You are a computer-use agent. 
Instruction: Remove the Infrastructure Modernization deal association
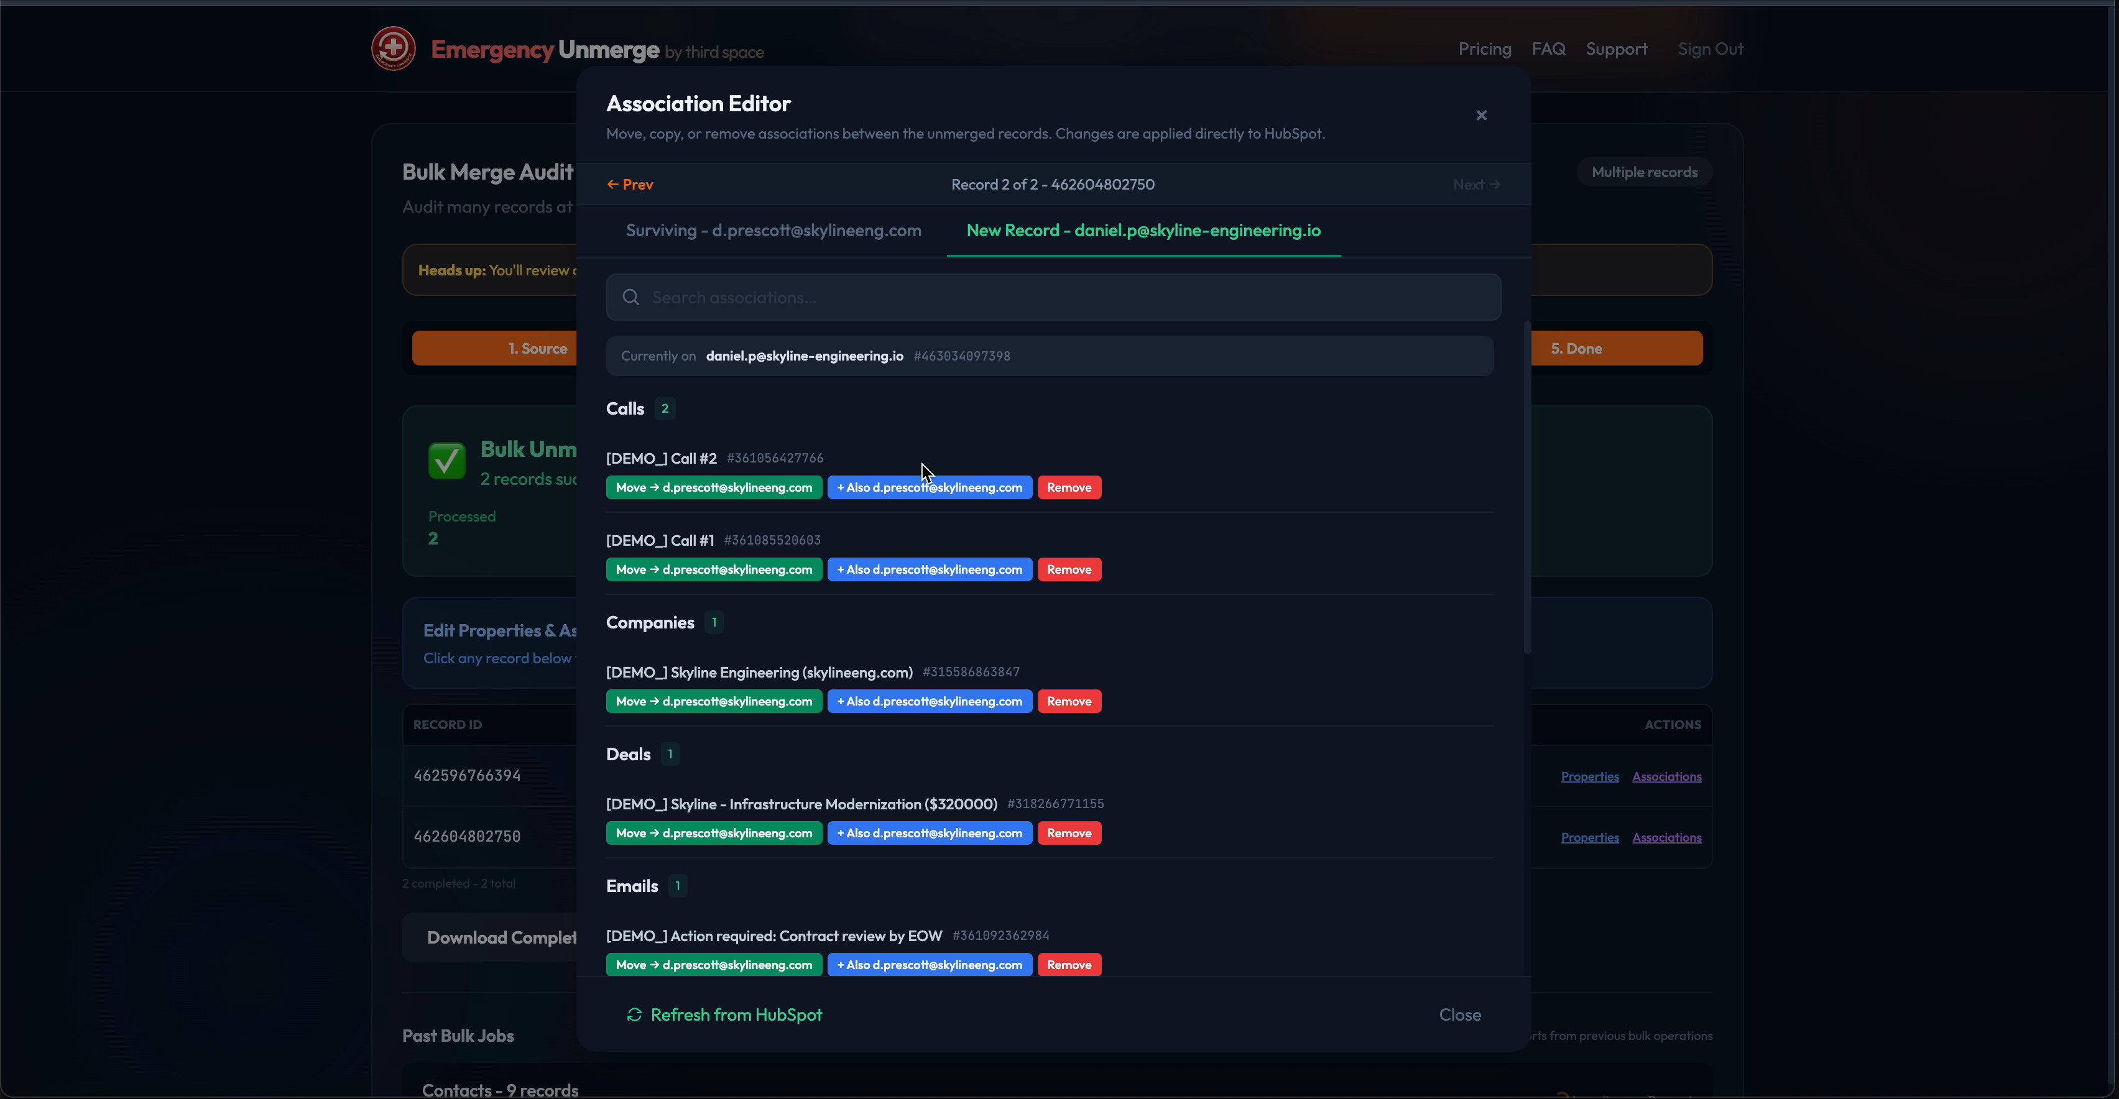(x=1069, y=834)
